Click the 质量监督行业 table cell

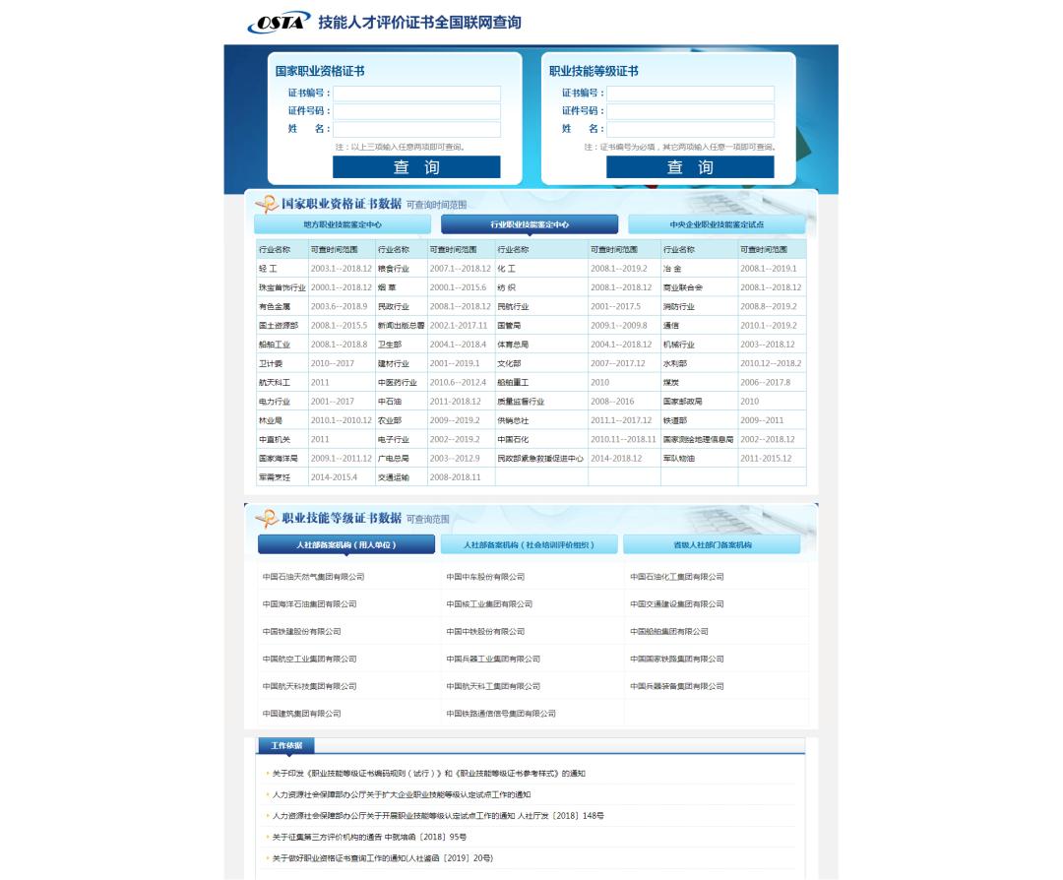[541, 402]
